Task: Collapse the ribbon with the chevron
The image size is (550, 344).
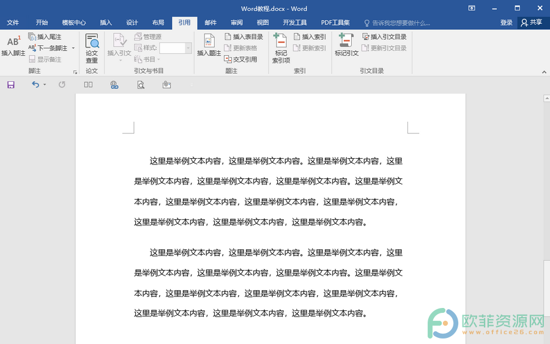Action: [x=544, y=72]
